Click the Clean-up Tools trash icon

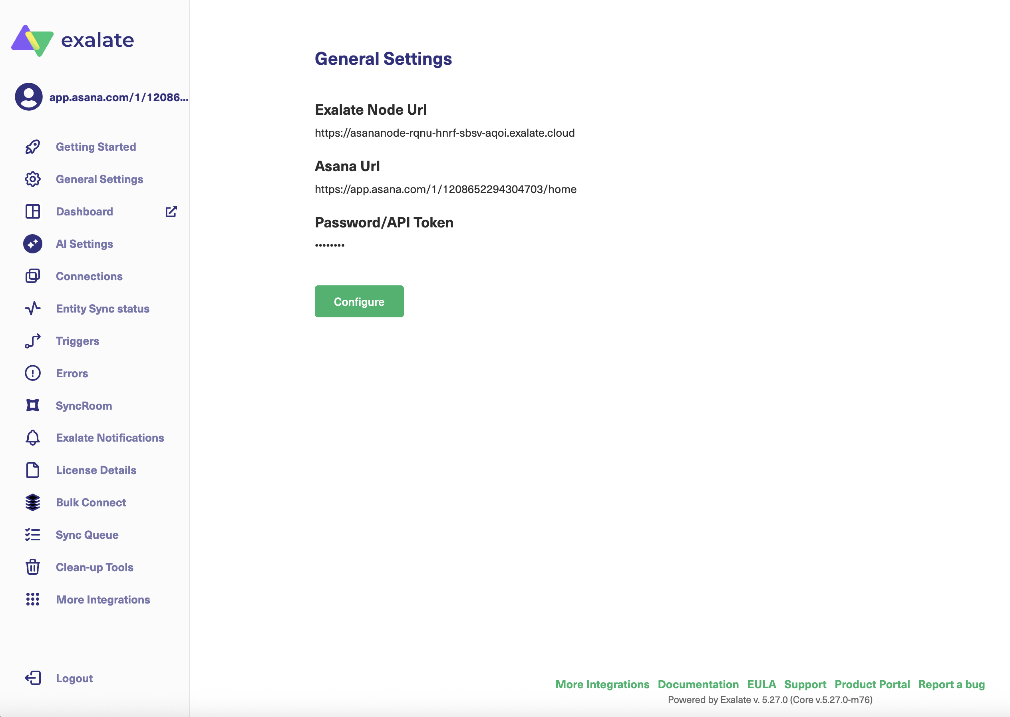(33, 568)
